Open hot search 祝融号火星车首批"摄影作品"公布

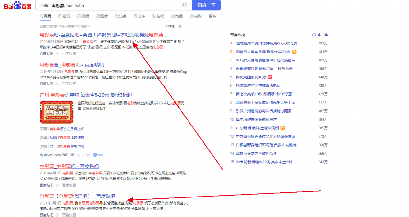coord(263,52)
